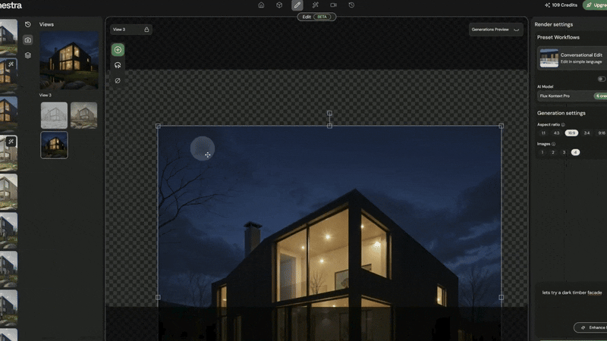
Task: Select the sketch render thumbnail under View 3
Action: 54,115
